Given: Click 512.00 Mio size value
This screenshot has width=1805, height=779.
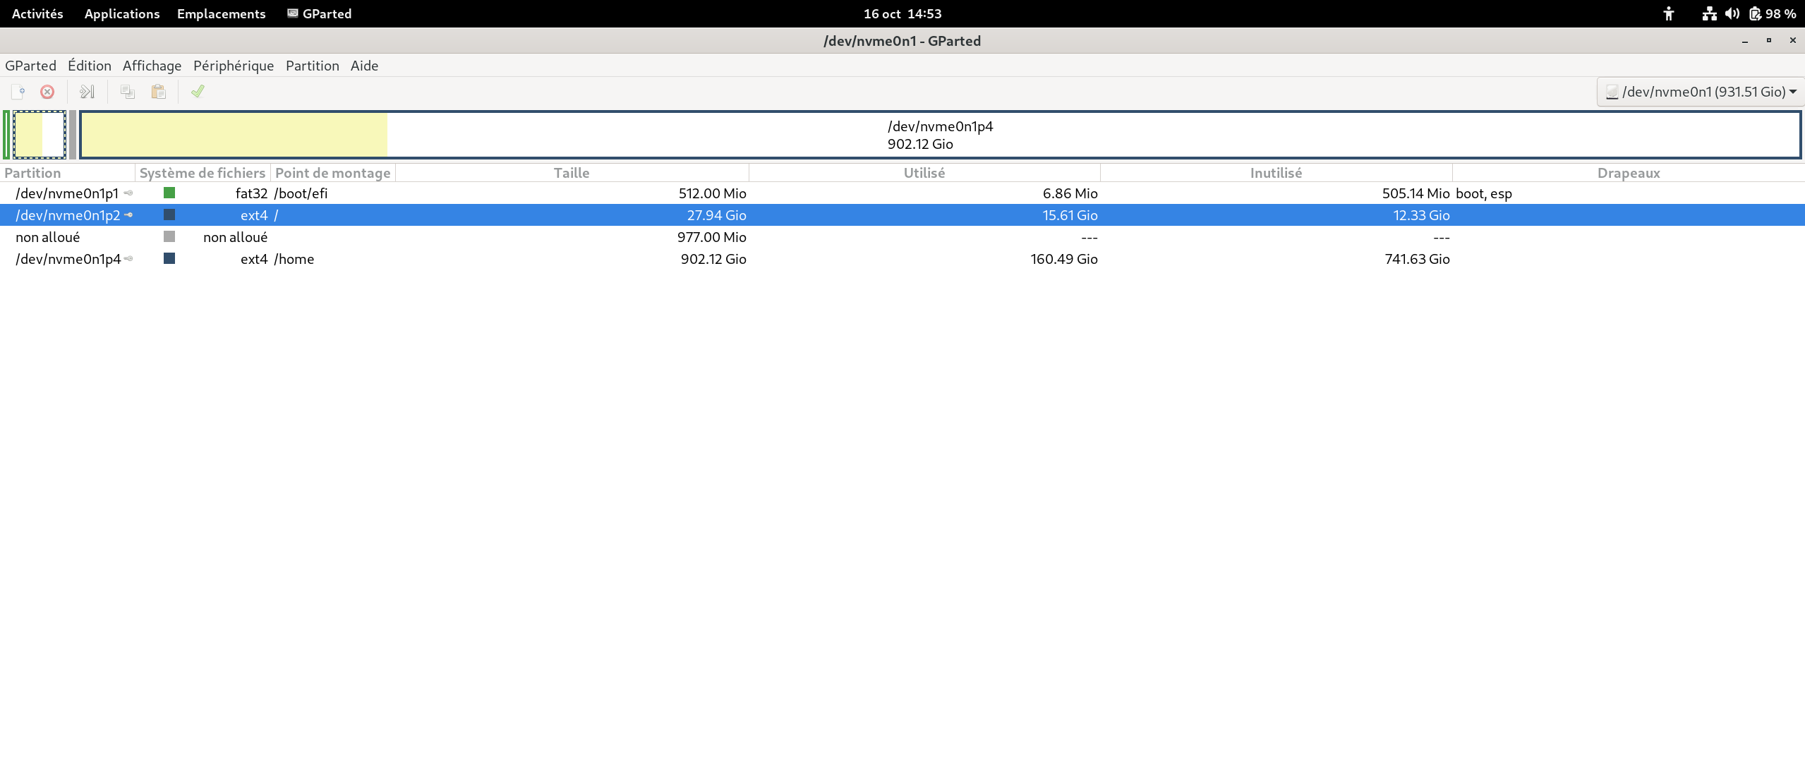Looking at the screenshot, I should [x=712, y=193].
